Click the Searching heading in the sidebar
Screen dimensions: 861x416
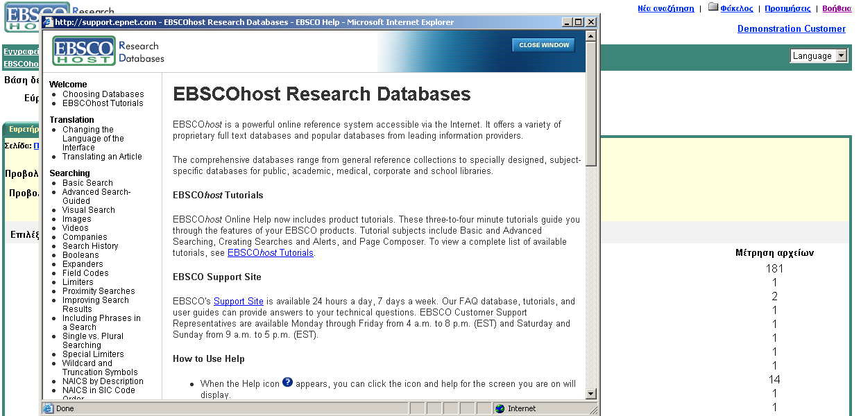point(69,173)
